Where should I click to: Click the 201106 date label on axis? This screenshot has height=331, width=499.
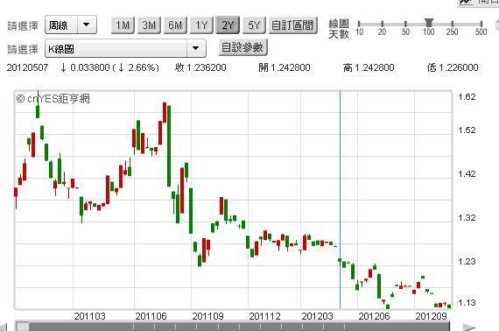(151, 316)
